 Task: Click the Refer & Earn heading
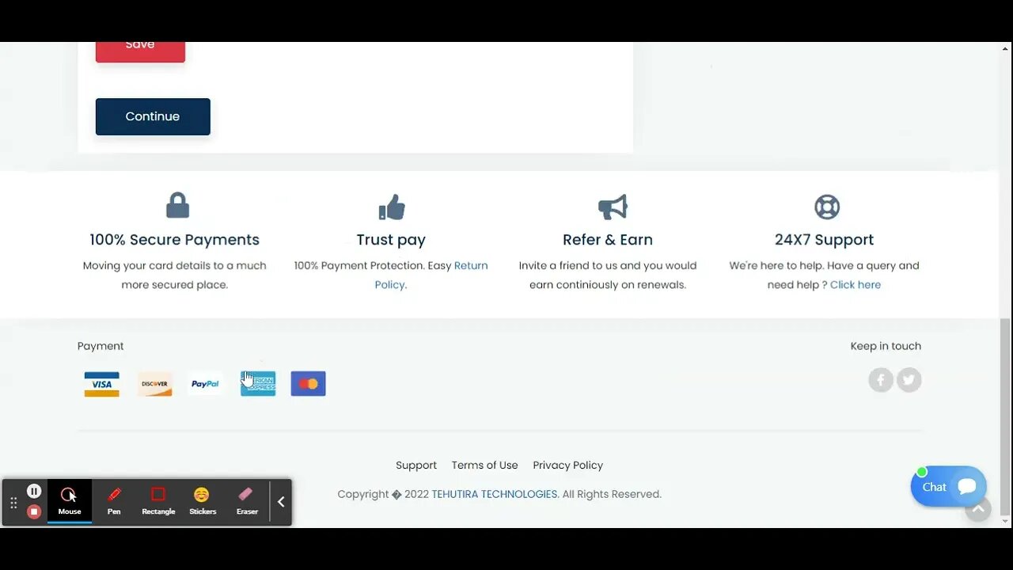(x=608, y=240)
